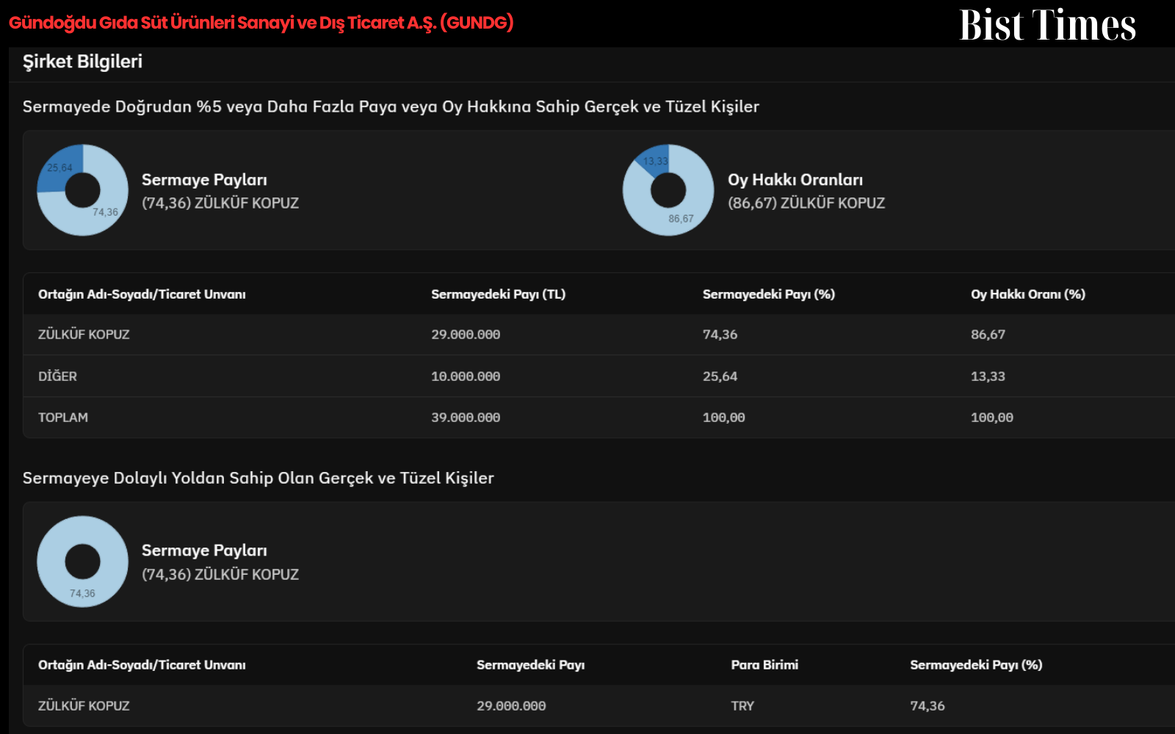Select ZÜLKÜF KOPUZ in the indirect ownership table
Viewport: 1175px width, 734px height.
coord(84,706)
